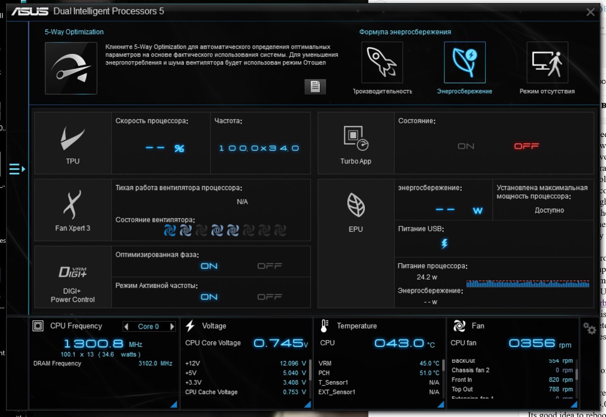
Task: Turn Turbo App state OFF
Action: pos(526,146)
